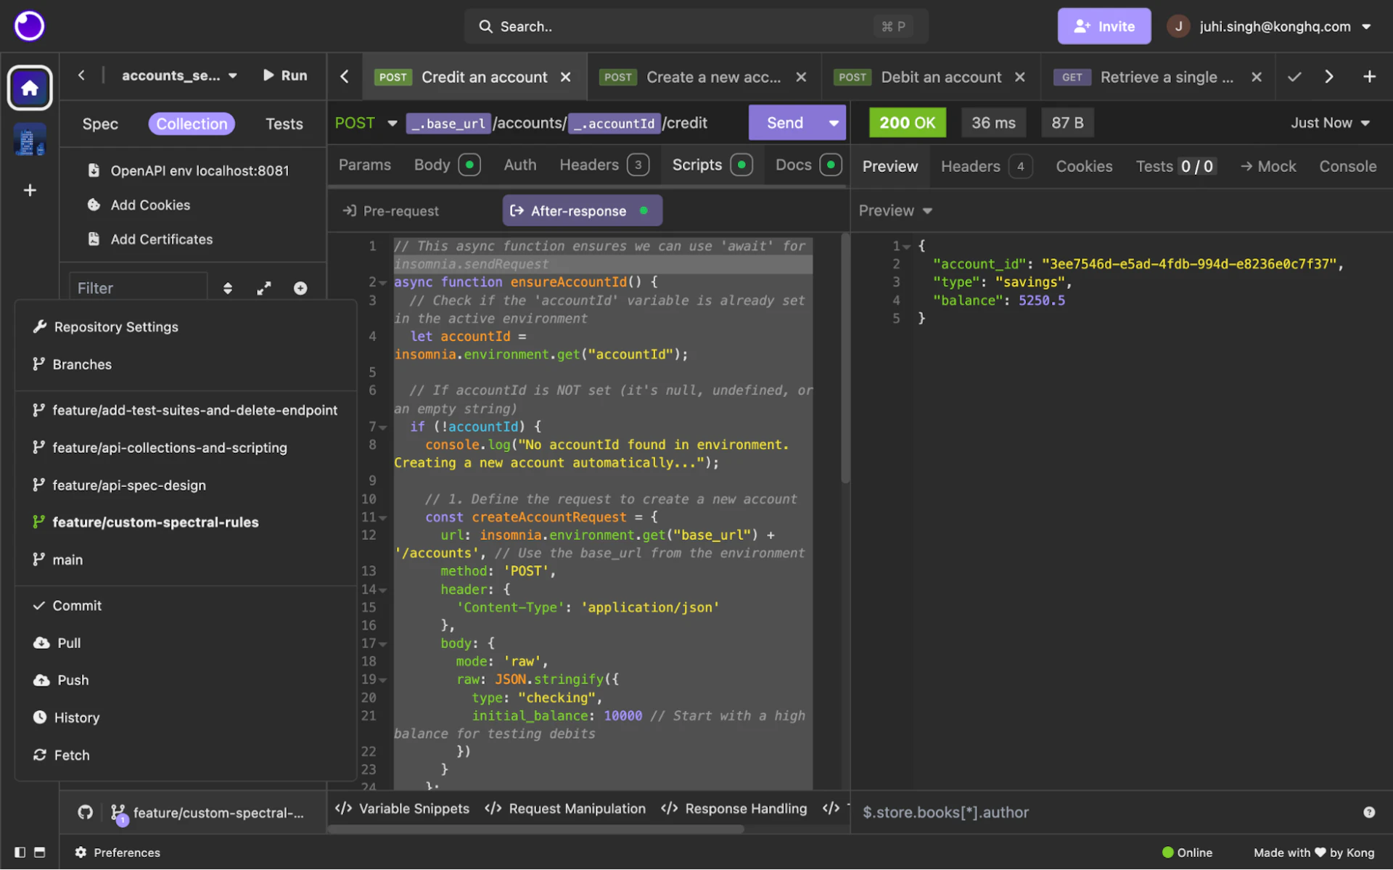
Task: Click the help question mark icon bottom right
Action: point(1368,812)
